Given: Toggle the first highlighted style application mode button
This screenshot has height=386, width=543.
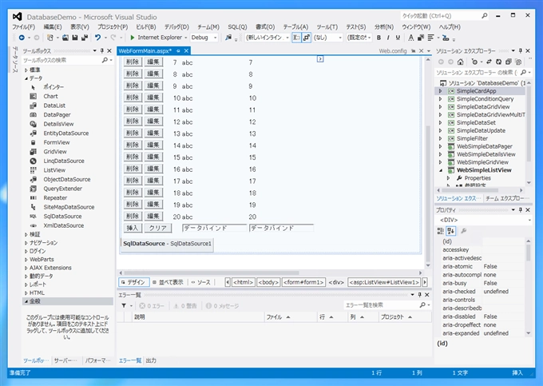Looking at the screenshot, I should [296, 38].
